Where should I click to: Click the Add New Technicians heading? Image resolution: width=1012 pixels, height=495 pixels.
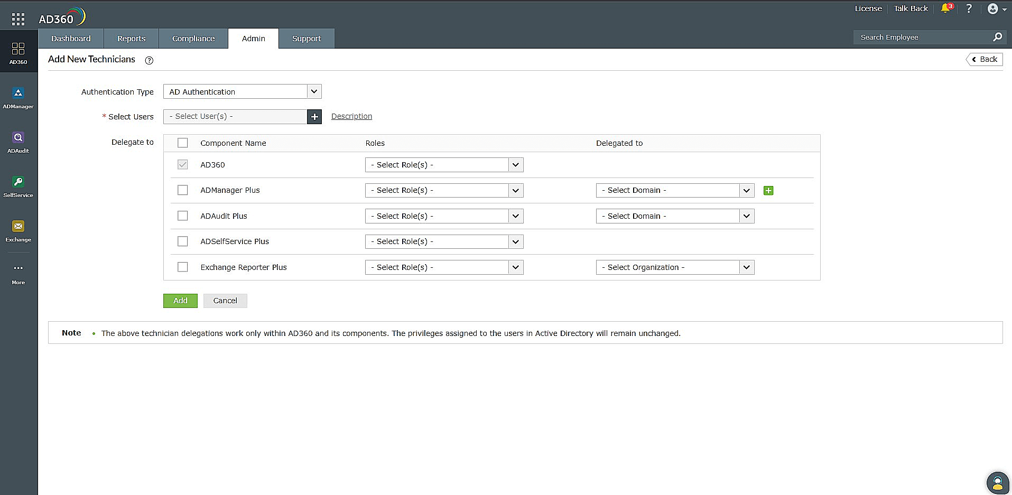click(x=91, y=59)
